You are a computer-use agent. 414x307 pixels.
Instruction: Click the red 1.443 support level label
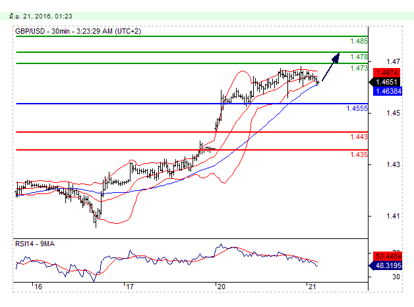(359, 137)
